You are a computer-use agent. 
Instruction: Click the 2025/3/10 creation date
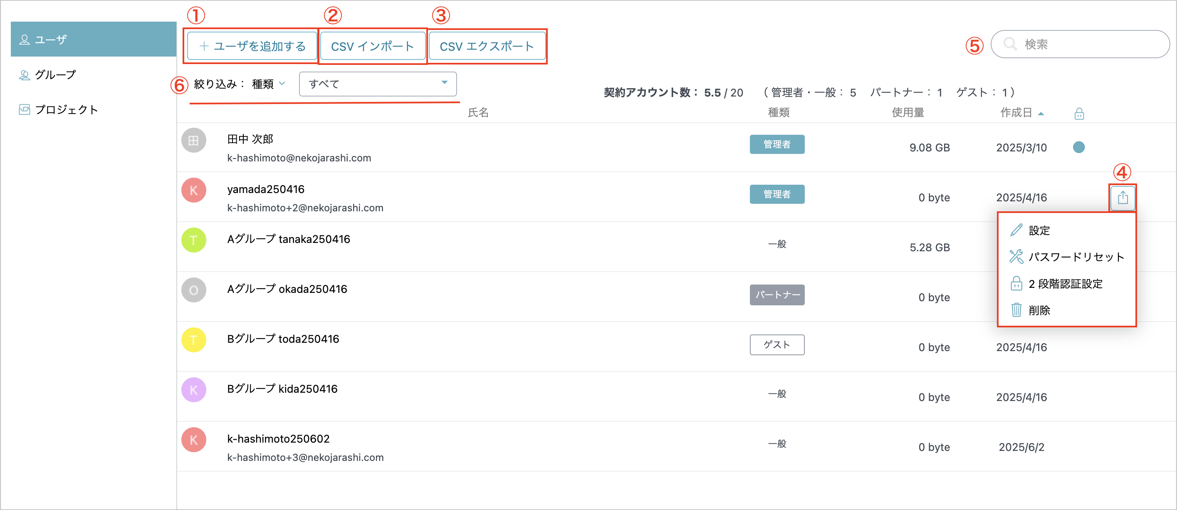pos(1021,148)
